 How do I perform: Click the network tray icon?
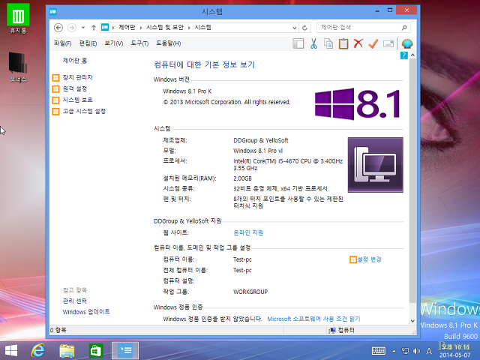(x=405, y=351)
